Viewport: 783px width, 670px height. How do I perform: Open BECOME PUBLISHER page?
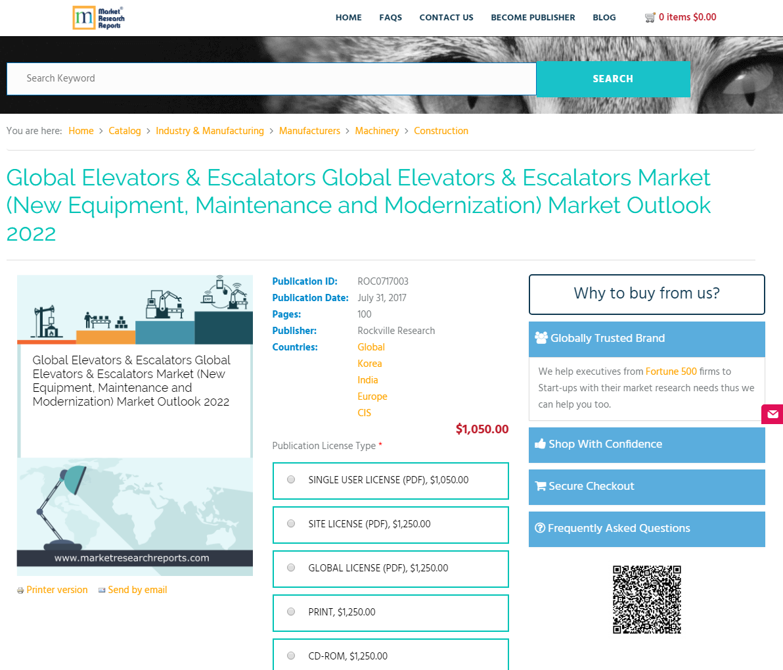533,18
